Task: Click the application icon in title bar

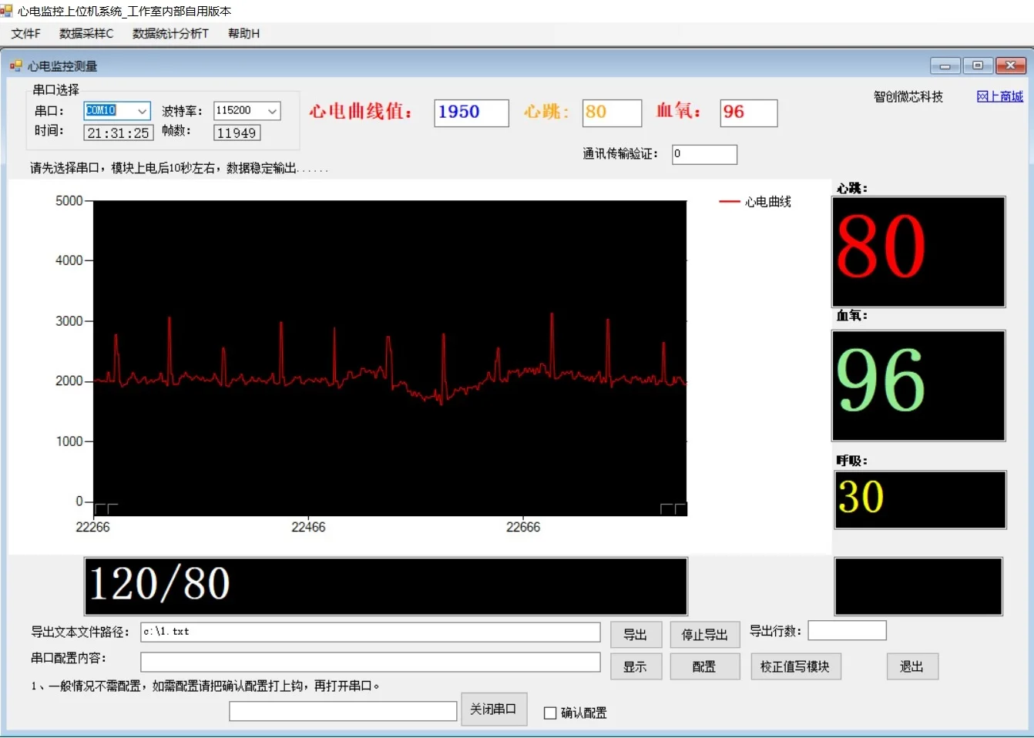Action: (7, 10)
